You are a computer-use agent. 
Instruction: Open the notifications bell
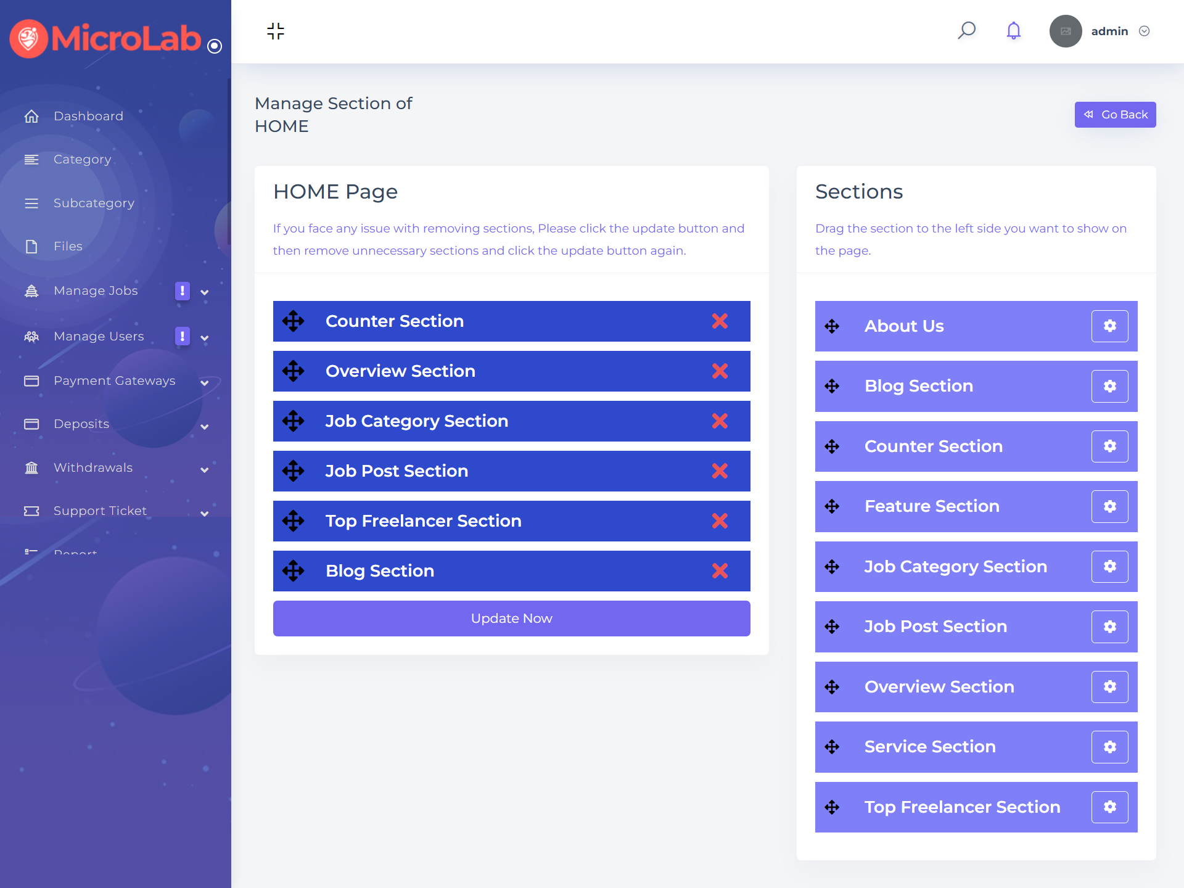coord(1013,31)
